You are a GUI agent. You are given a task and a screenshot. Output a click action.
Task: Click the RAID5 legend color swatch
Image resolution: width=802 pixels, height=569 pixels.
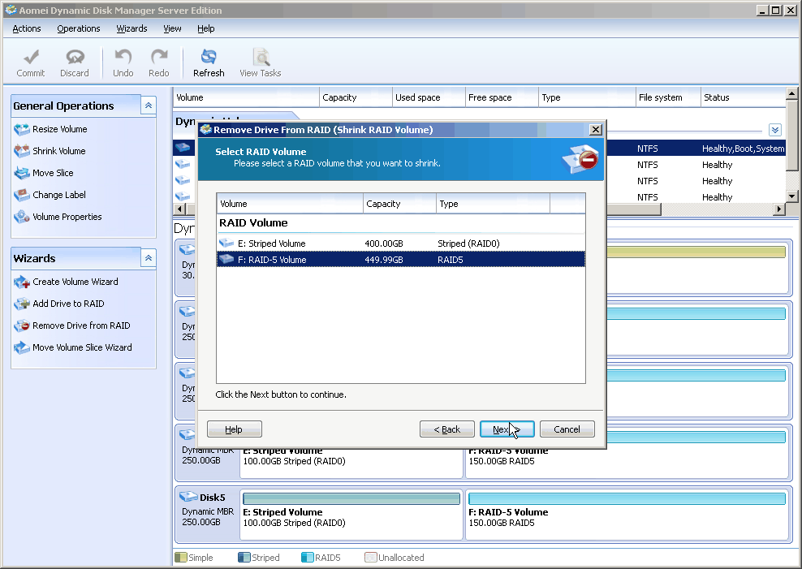(x=308, y=558)
